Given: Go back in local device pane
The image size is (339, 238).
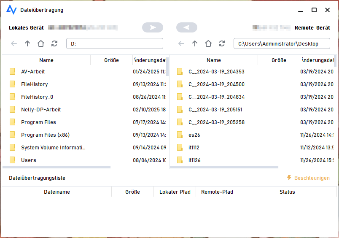Looking at the screenshot, I should pyautogui.click(x=14, y=44).
